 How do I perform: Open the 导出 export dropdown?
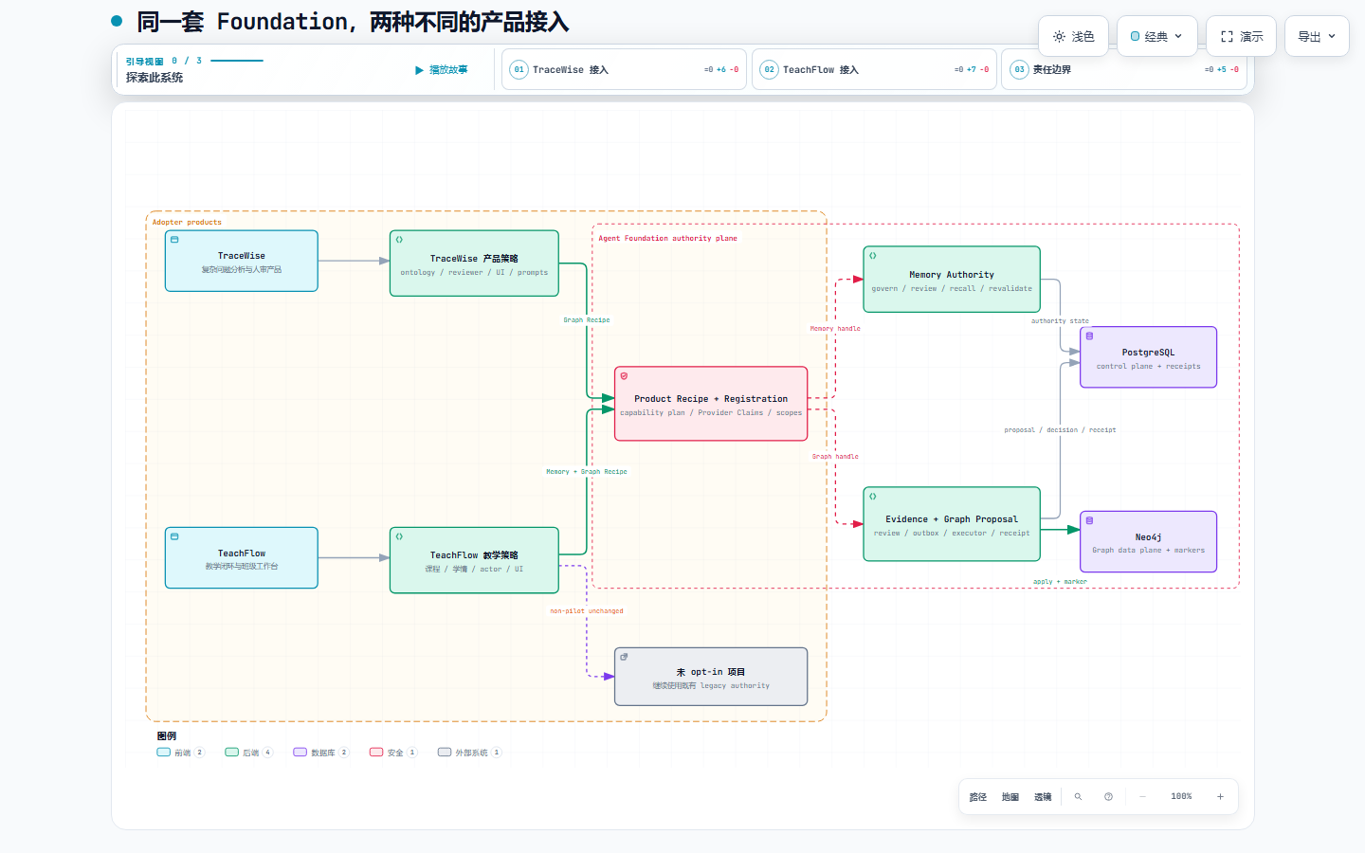[x=1317, y=36]
